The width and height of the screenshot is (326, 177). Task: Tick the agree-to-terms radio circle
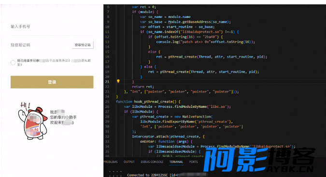(x=13, y=63)
